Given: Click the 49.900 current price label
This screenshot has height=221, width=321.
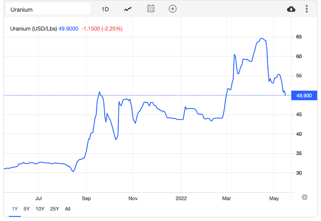Looking at the screenshot, I should 304,95.
